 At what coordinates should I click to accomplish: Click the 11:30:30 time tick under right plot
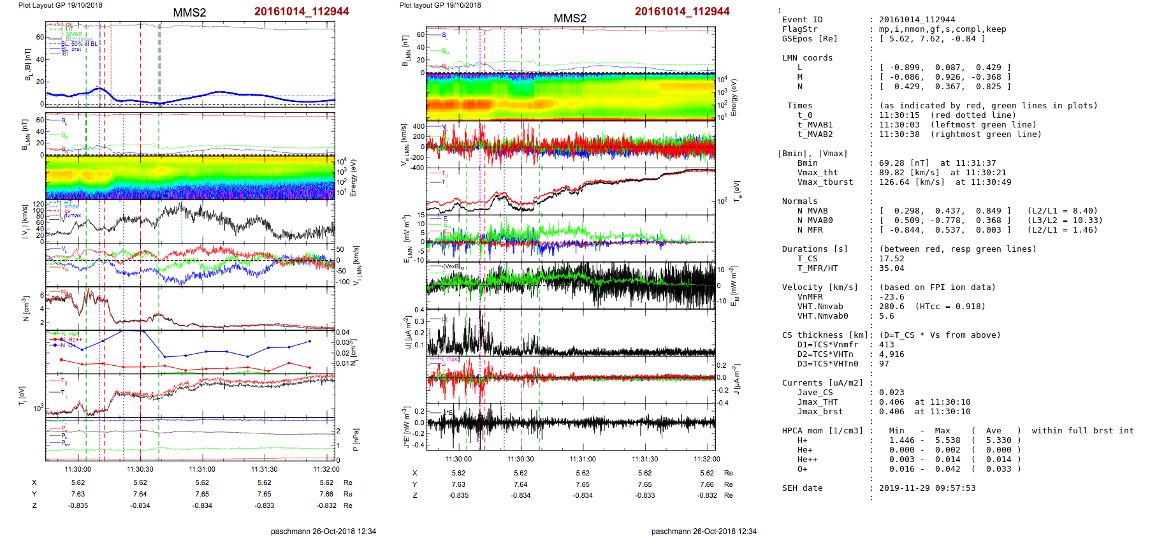click(521, 459)
